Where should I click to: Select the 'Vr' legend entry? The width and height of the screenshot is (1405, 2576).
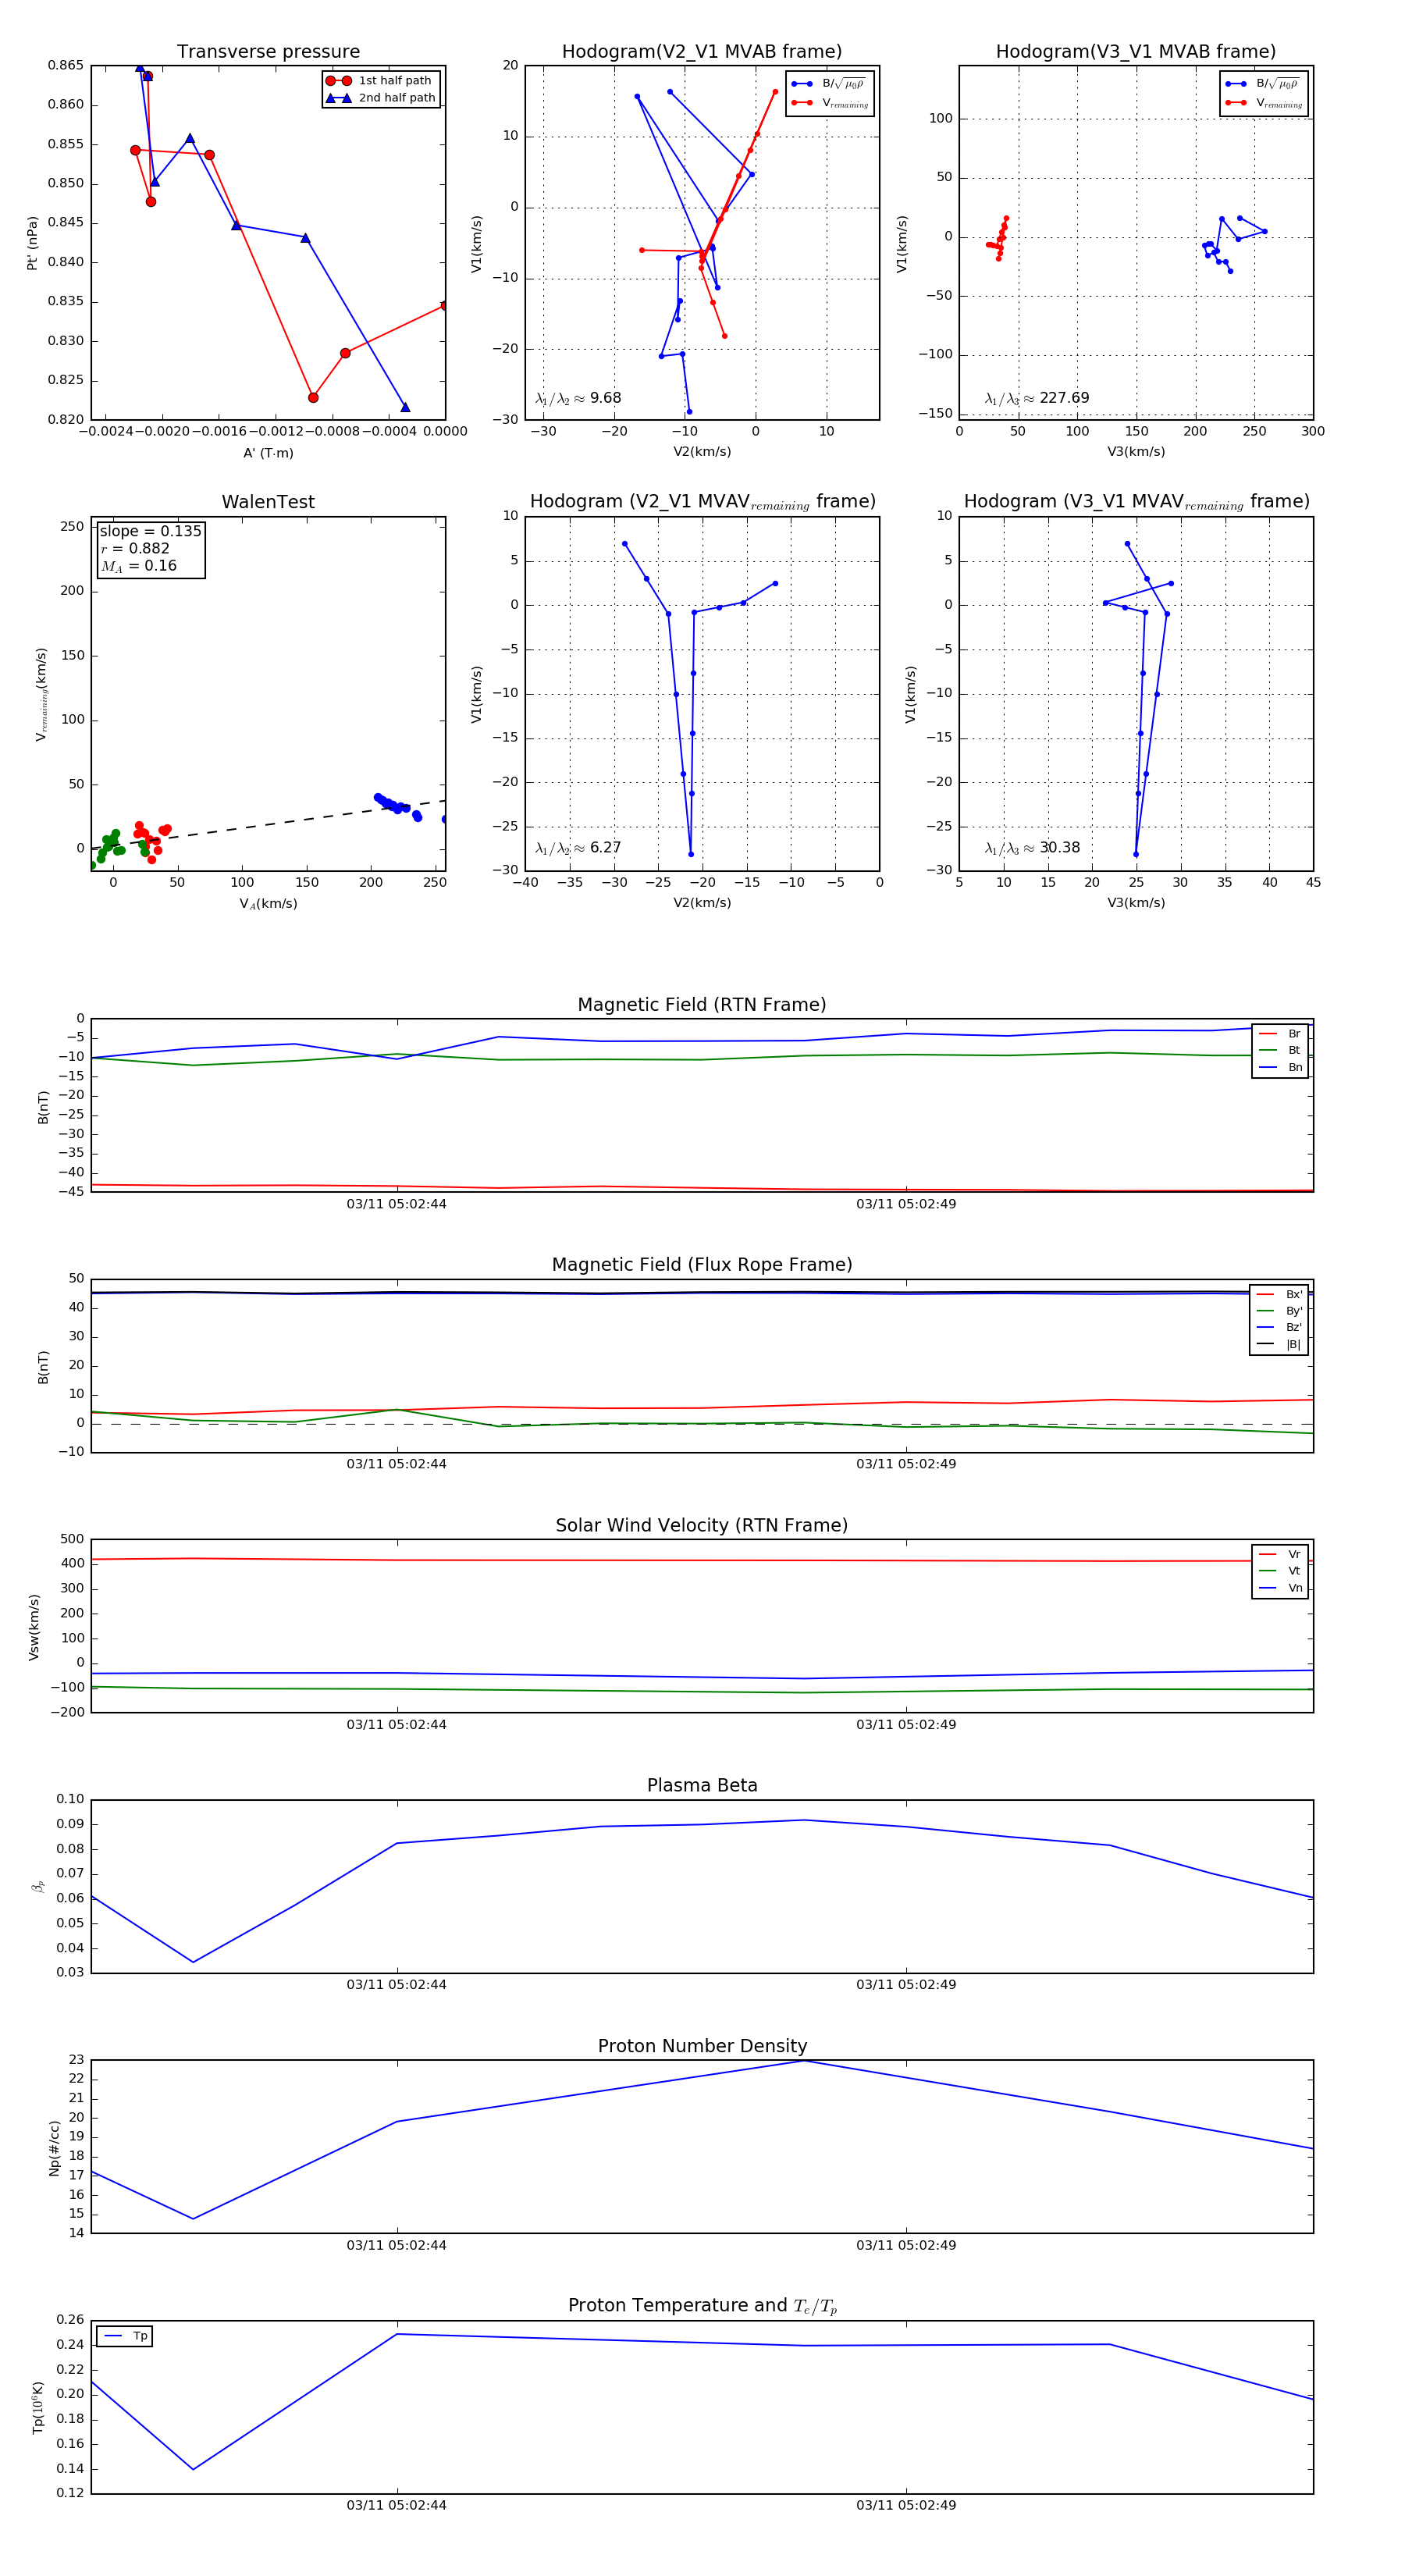click(x=1281, y=1555)
